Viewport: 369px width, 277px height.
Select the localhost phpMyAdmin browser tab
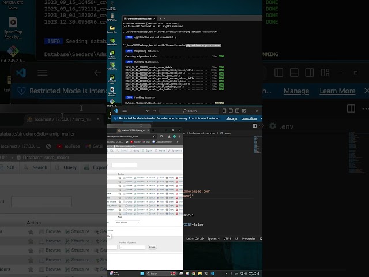point(132,130)
